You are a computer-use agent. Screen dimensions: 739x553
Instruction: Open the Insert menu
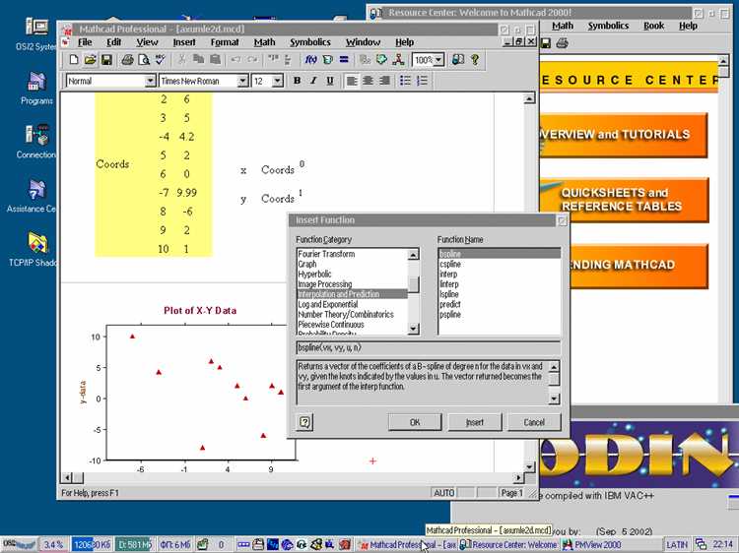click(x=184, y=42)
